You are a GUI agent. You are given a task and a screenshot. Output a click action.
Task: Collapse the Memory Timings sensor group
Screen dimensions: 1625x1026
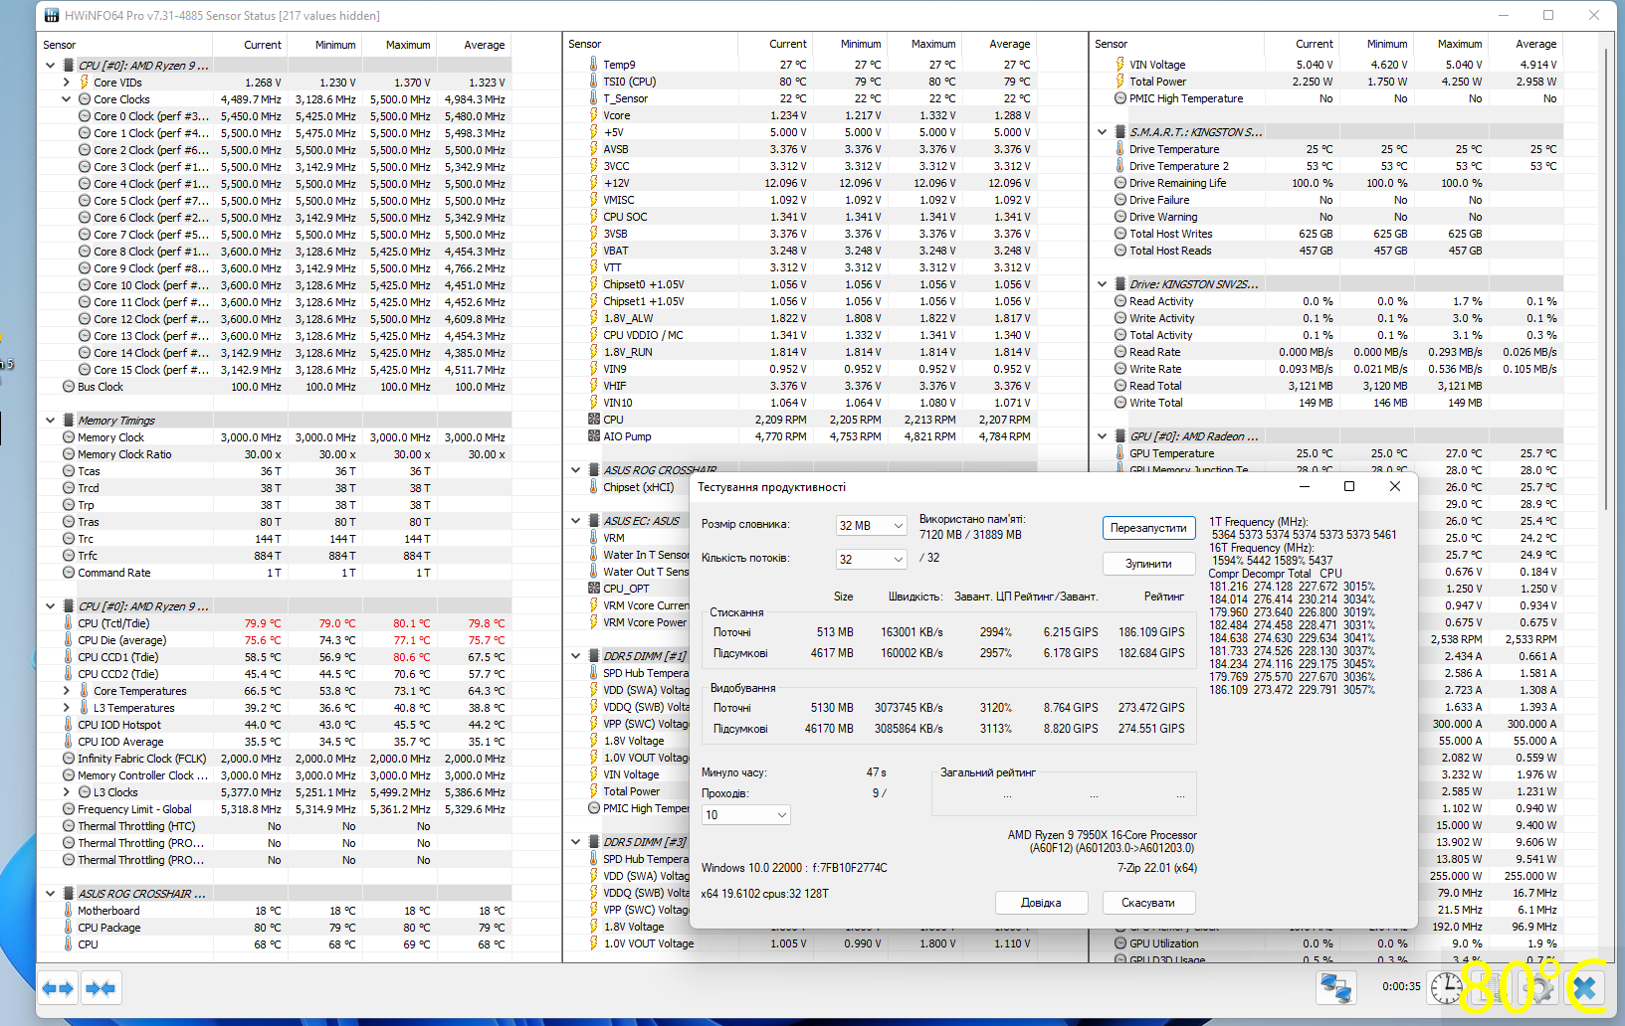coord(51,421)
